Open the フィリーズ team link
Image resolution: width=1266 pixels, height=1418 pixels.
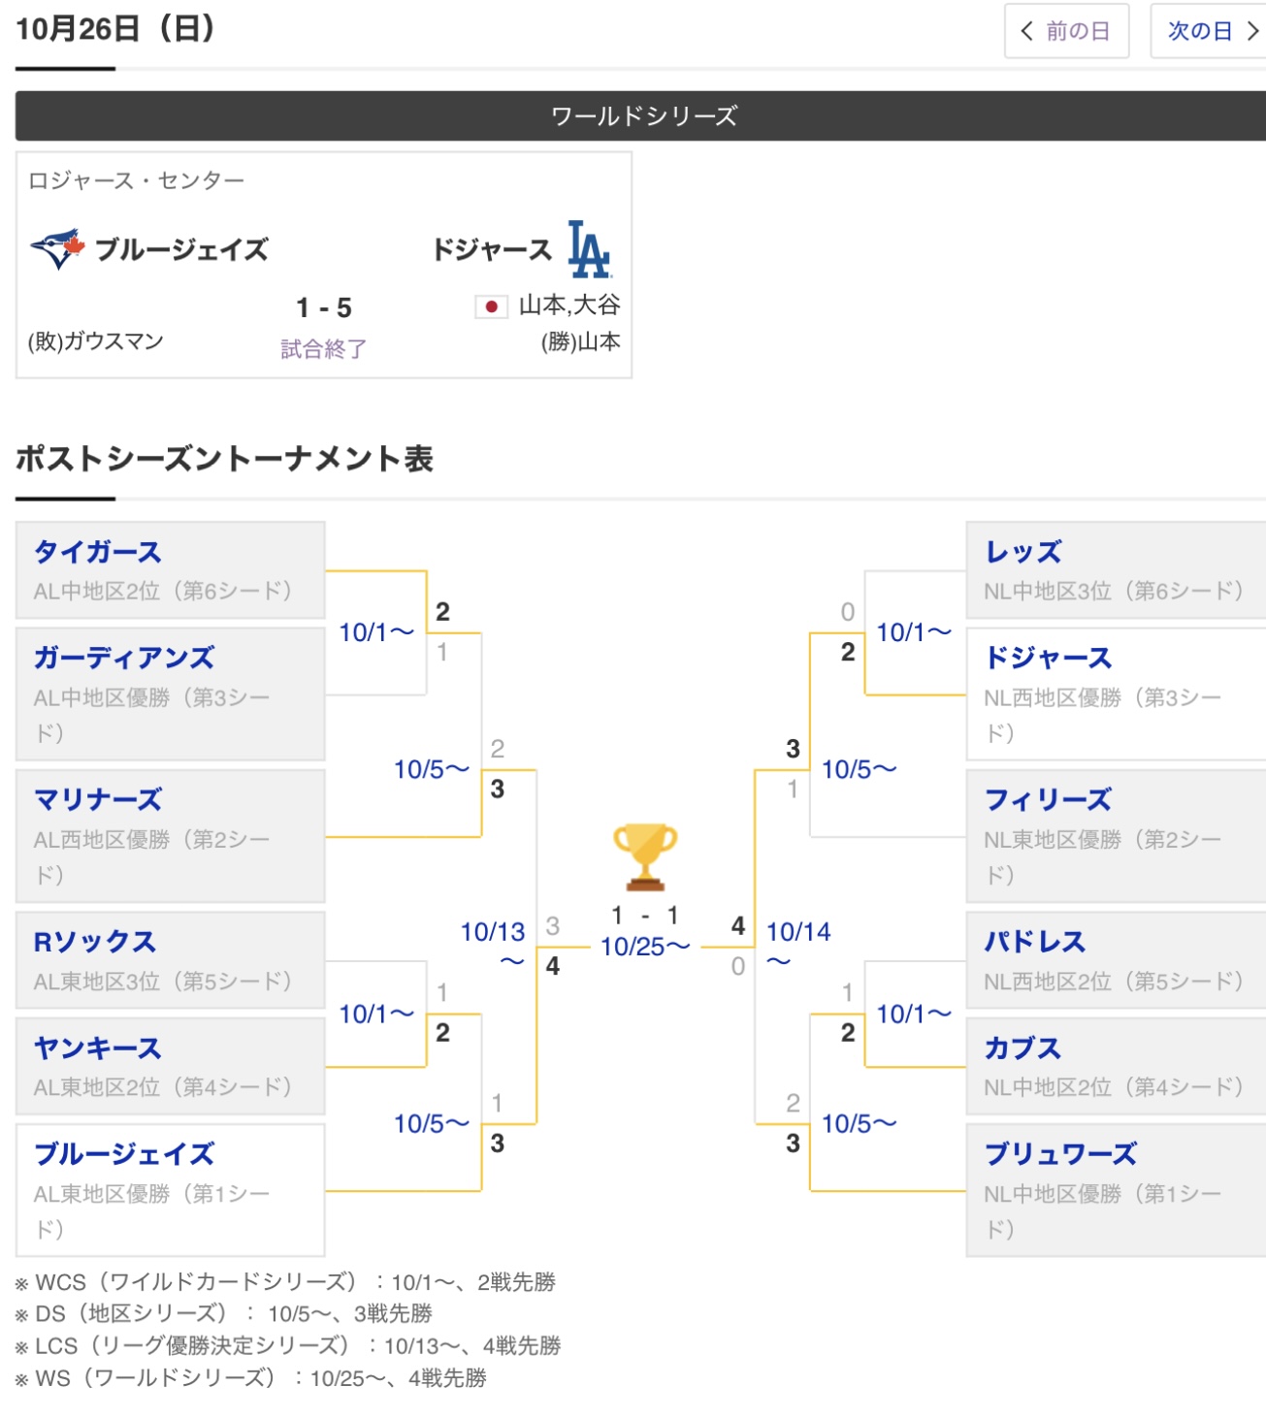[1048, 799]
